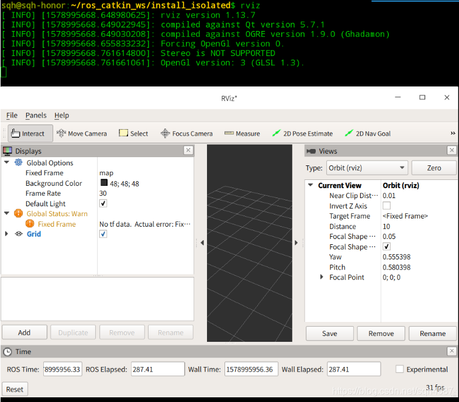Click the ROS Elapsed field
The width and height of the screenshot is (459, 402).
click(x=158, y=369)
